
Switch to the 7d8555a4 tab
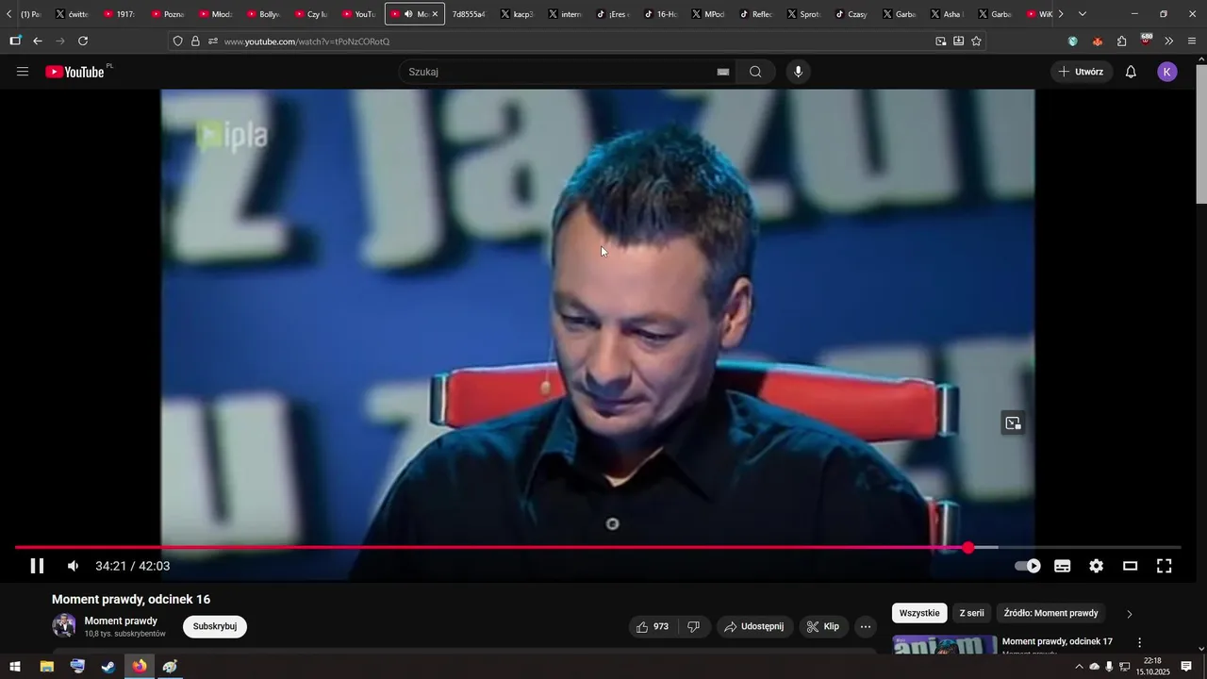tap(469, 14)
